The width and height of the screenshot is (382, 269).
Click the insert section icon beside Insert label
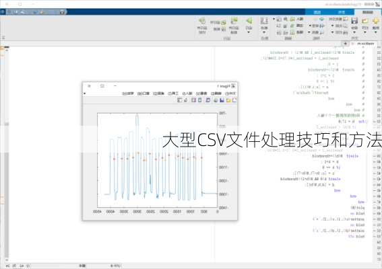(292, 19)
